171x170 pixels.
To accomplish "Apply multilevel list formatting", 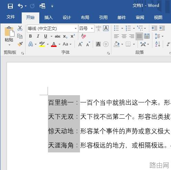I will click(140, 28).
